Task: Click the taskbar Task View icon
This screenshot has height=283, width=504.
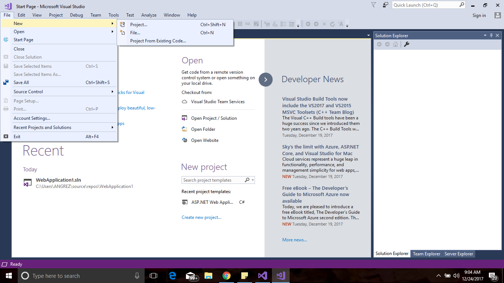Action: [x=153, y=276]
